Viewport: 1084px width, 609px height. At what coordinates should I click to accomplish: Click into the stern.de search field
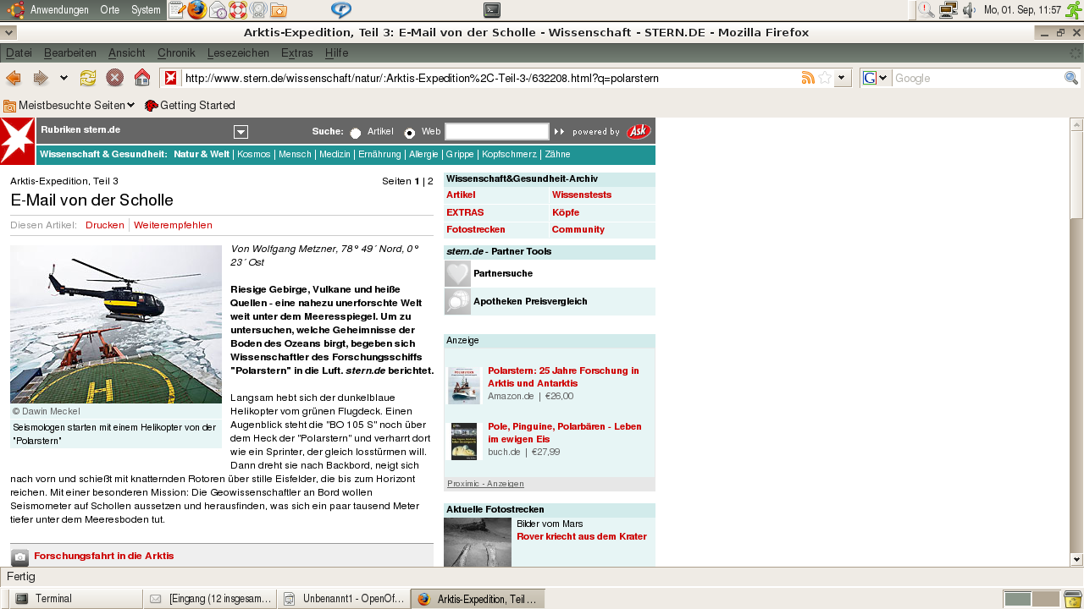pyautogui.click(x=497, y=131)
